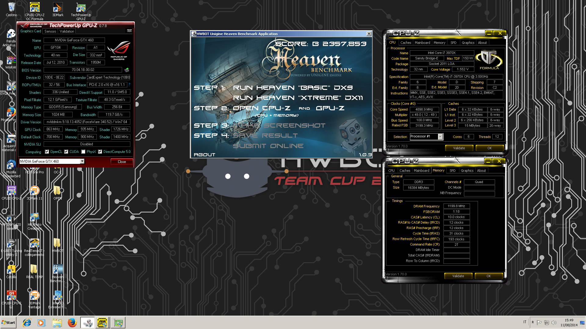Click Take Screenshot in HWBOT Heaven app
The image size is (586, 329).
point(279,126)
